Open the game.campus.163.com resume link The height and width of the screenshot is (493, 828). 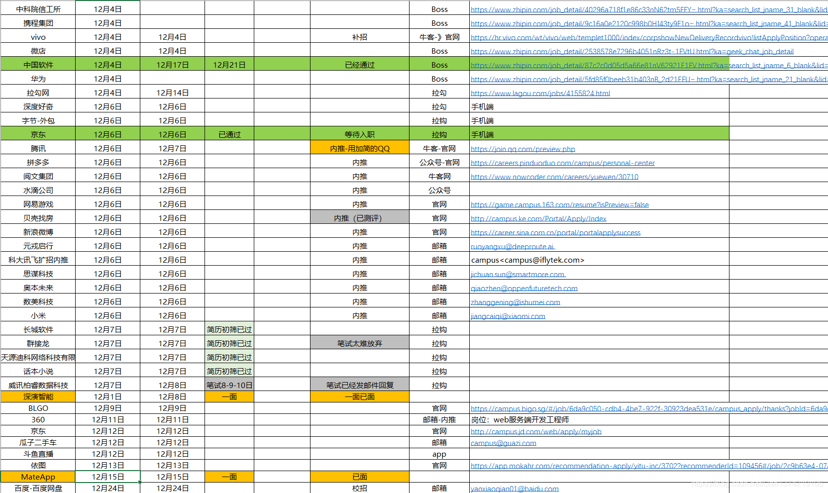point(559,204)
